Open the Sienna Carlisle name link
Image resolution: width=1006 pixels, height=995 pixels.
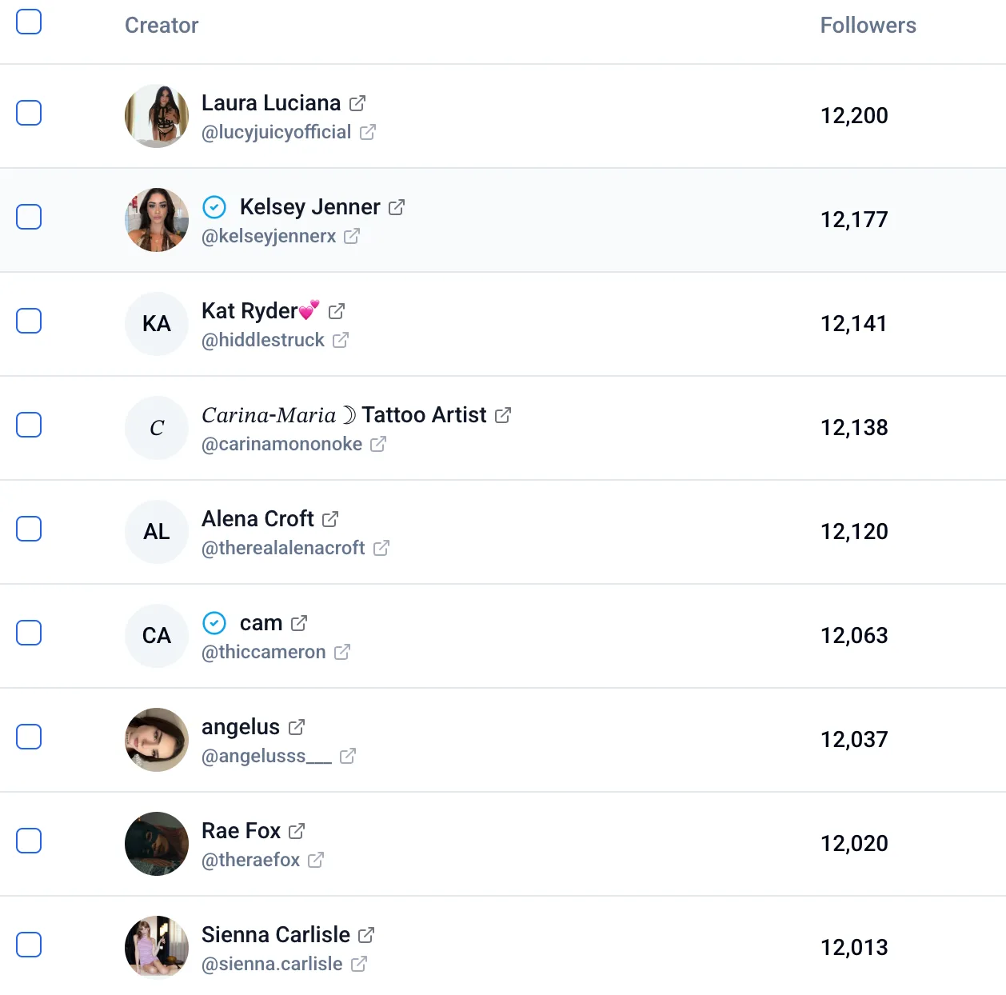(x=276, y=935)
